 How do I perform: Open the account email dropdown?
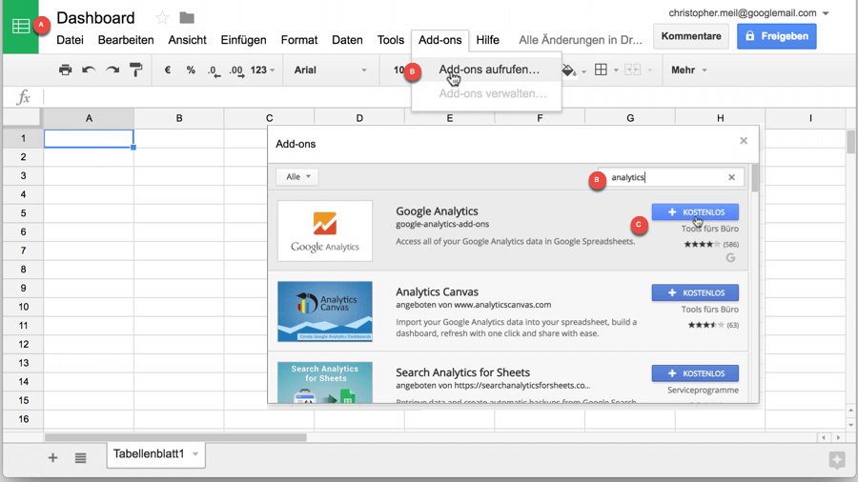pyautogui.click(x=826, y=13)
